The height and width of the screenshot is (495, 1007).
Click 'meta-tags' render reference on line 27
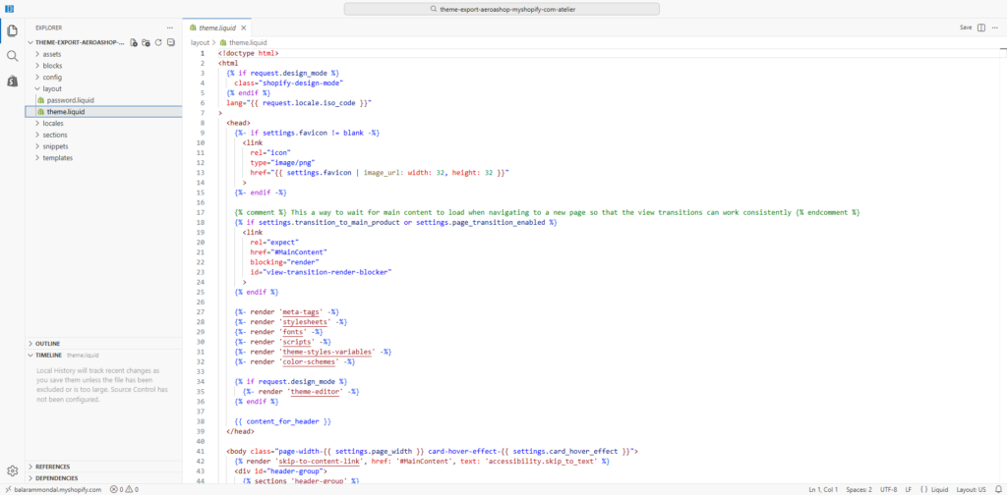tap(303, 311)
